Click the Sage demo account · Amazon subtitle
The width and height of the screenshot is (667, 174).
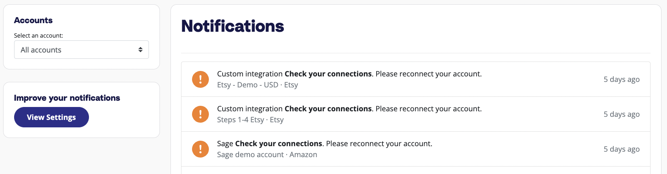tap(267, 154)
